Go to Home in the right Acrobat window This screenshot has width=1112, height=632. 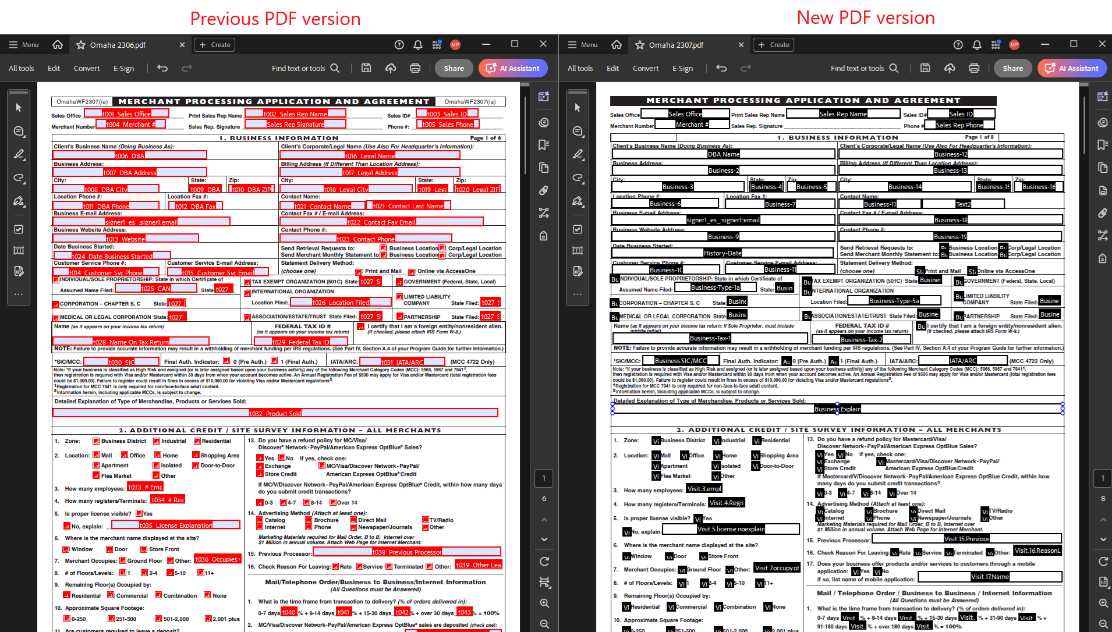coord(617,45)
